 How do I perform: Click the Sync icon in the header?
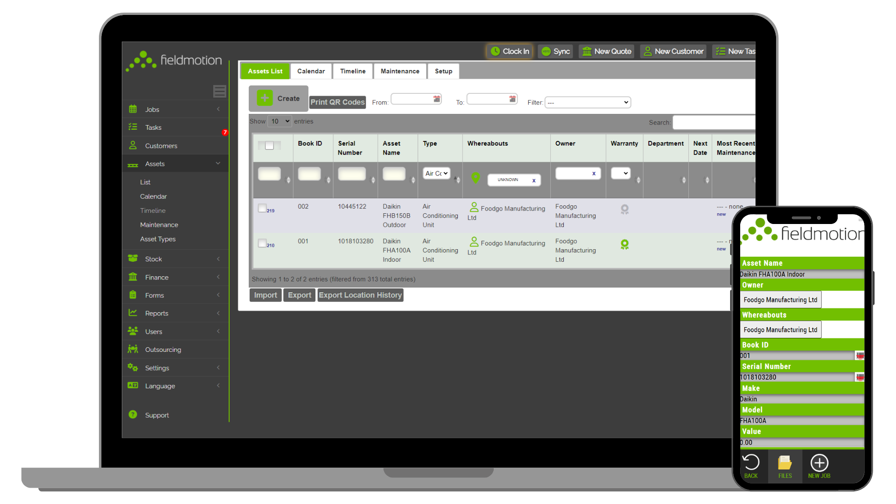click(x=555, y=51)
